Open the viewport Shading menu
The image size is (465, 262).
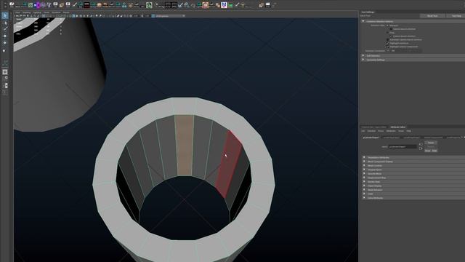pos(26,13)
